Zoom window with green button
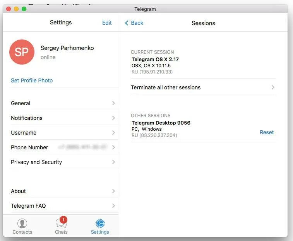293x241 pixels. pyautogui.click(x=24, y=9)
